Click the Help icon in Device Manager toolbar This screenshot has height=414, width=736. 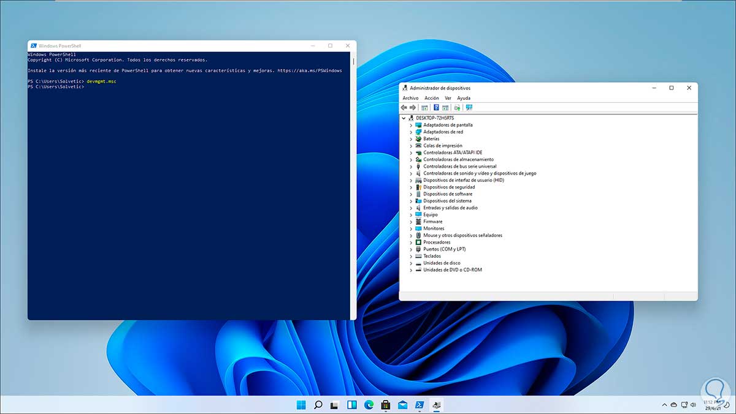point(436,108)
